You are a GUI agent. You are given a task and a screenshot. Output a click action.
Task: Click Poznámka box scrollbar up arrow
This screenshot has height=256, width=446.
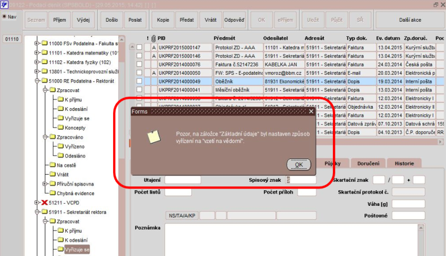coord(421,228)
